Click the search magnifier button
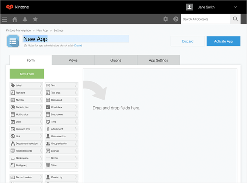247x183 pixels. coord(235,19)
